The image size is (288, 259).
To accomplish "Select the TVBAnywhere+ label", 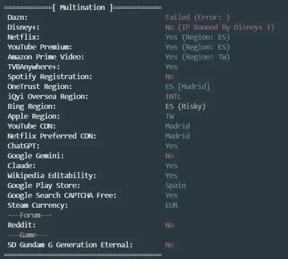I will pyautogui.click(x=33, y=67).
